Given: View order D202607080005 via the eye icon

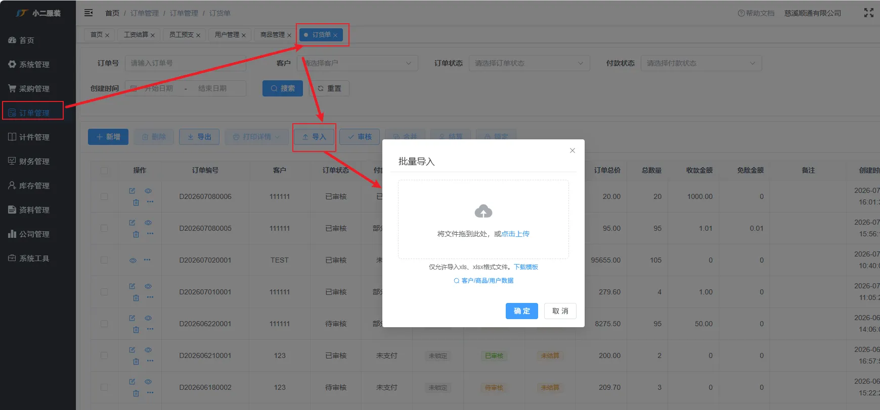Looking at the screenshot, I should coord(148,223).
